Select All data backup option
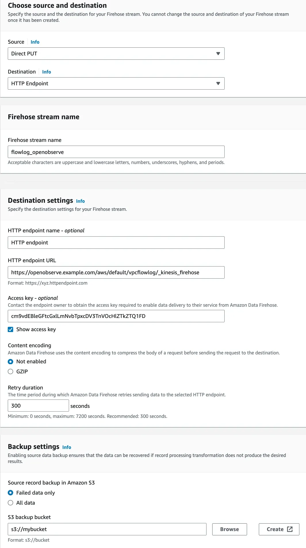 [x=11, y=503]
